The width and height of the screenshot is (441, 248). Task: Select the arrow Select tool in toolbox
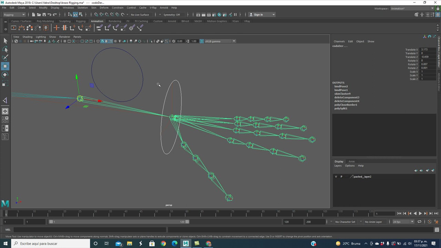[5, 41]
